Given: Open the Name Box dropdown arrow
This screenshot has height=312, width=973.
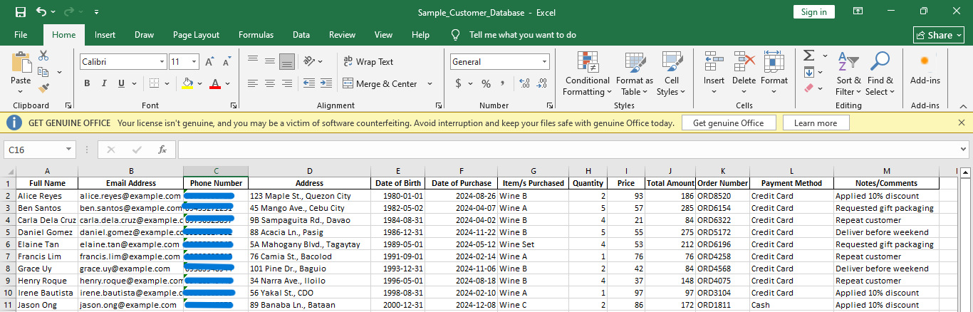Looking at the screenshot, I should pyautogui.click(x=69, y=150).
